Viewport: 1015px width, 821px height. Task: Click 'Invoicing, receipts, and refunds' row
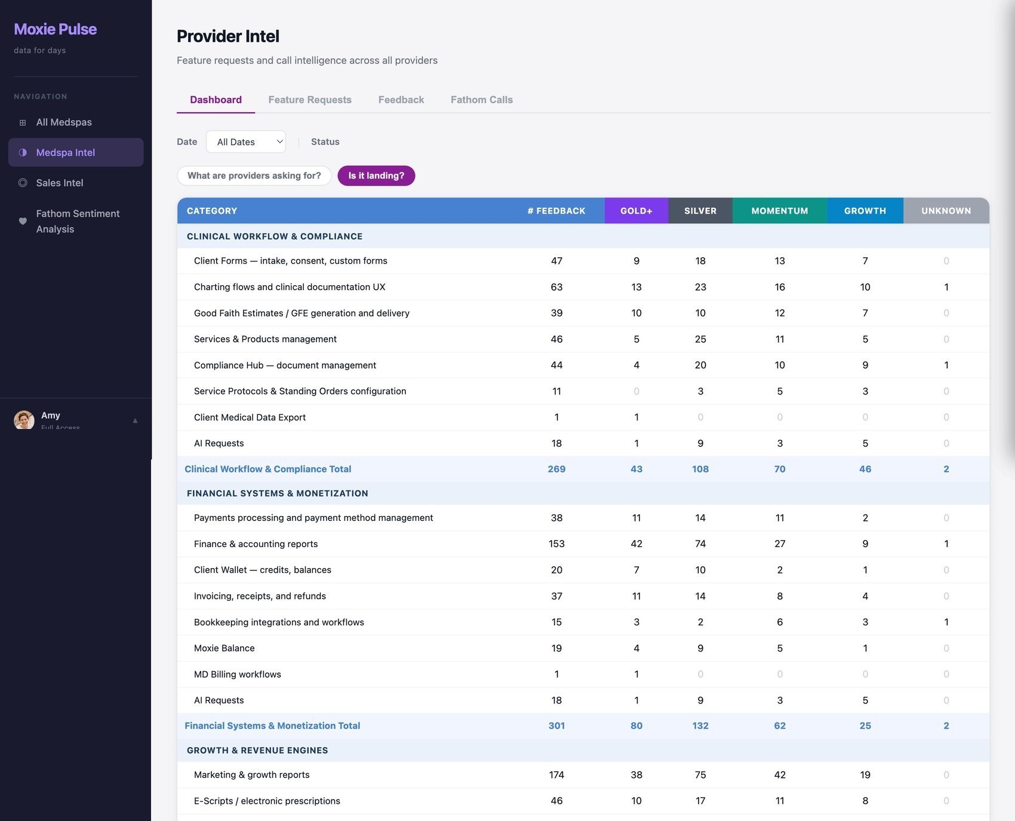coord(583,596)
